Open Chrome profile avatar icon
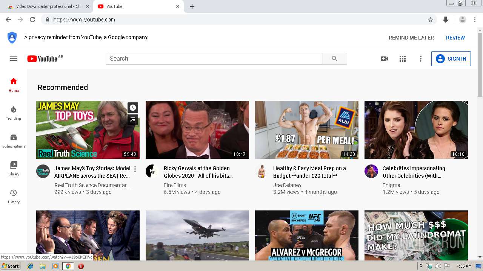Image resolution: width=483 pixels, height=271 pixels. click(463, 20)
